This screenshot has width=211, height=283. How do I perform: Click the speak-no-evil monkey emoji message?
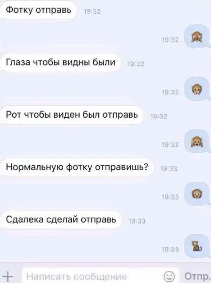197,89
